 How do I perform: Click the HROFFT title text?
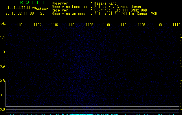[x=25, y=3]
